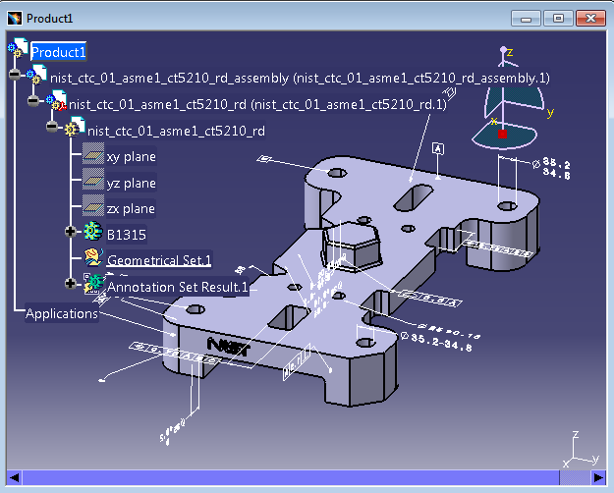Select the yz plane label
This screenshot has width=614, height=493.
click(x=132, y=183)
